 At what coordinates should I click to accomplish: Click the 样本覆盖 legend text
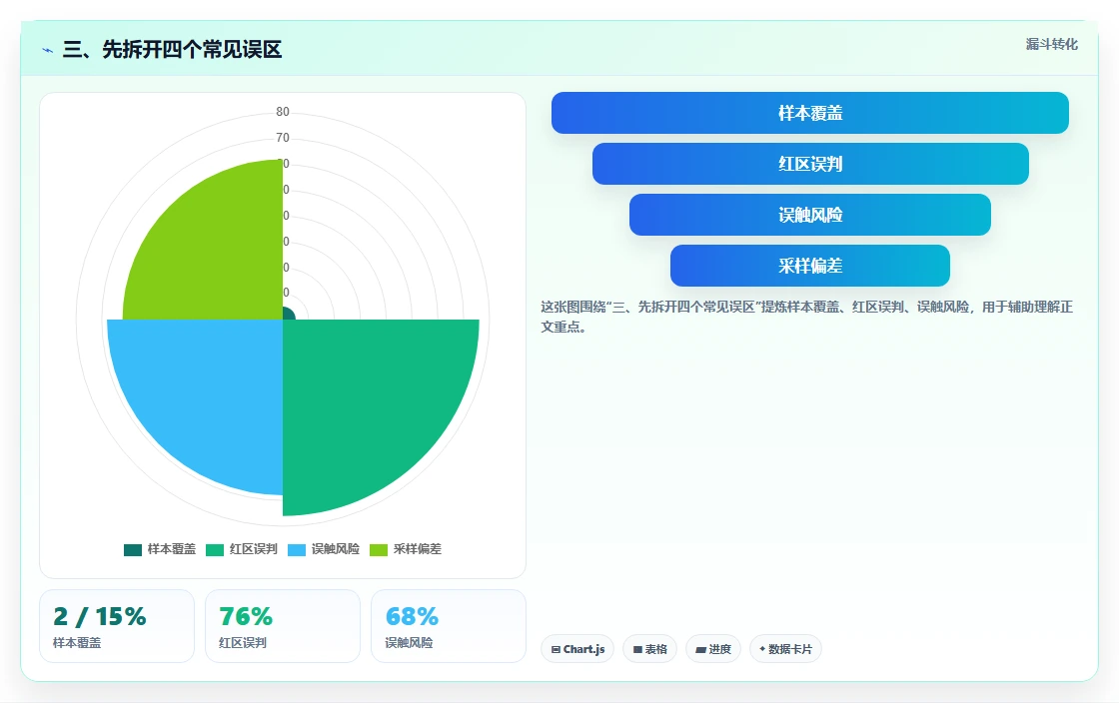pos(171,549)
